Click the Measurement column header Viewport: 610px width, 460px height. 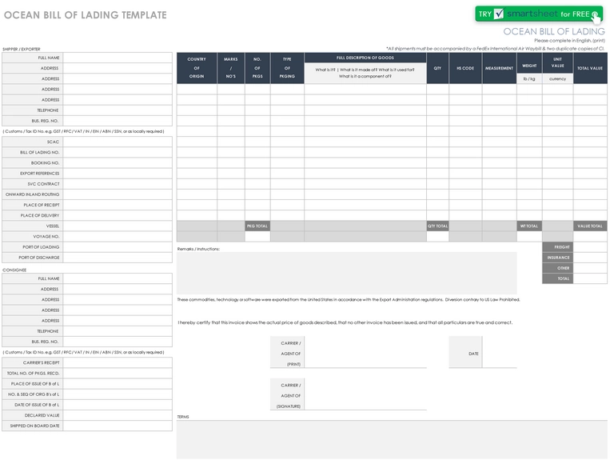pos(499,68)
